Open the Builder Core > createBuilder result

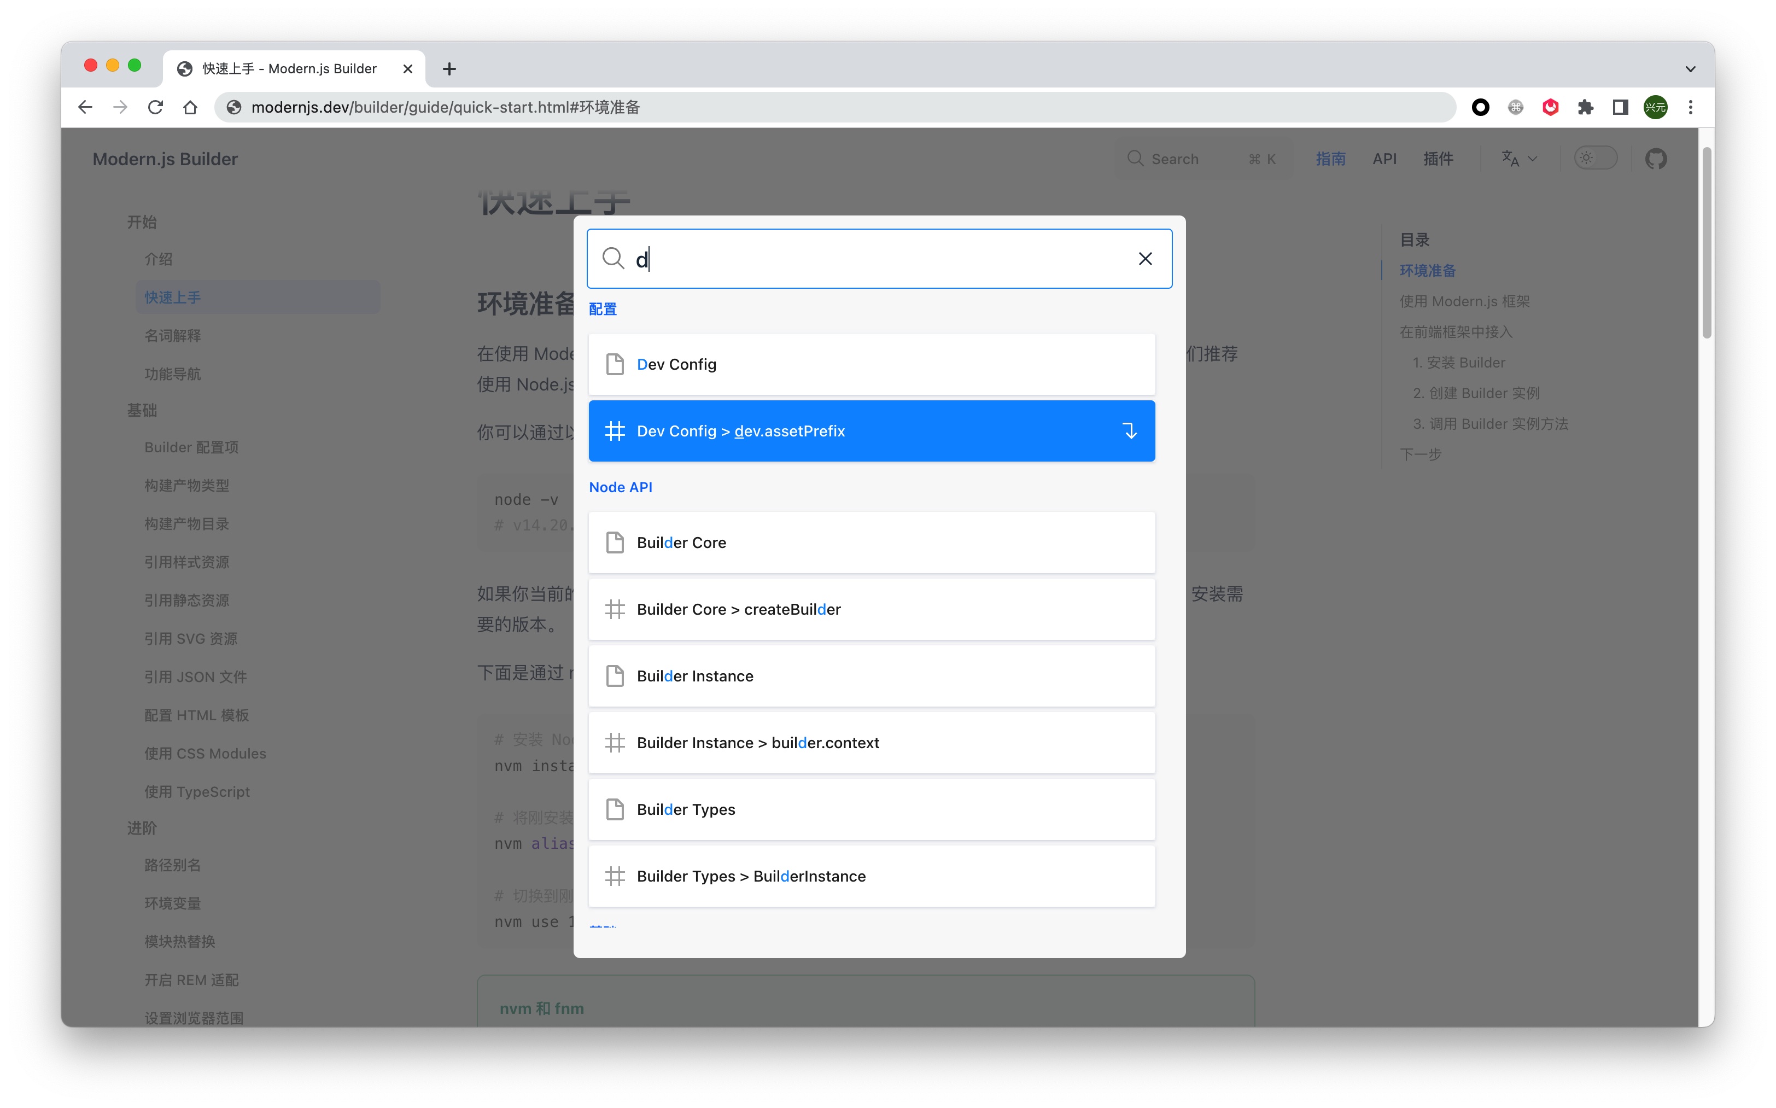pos(872,609)
